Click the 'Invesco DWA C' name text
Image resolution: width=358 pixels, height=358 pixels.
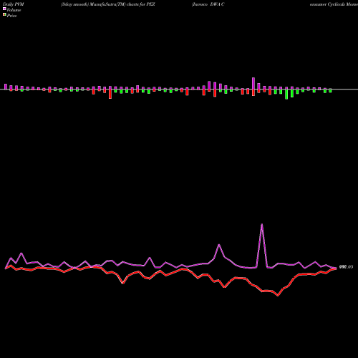tap(208, 4)
